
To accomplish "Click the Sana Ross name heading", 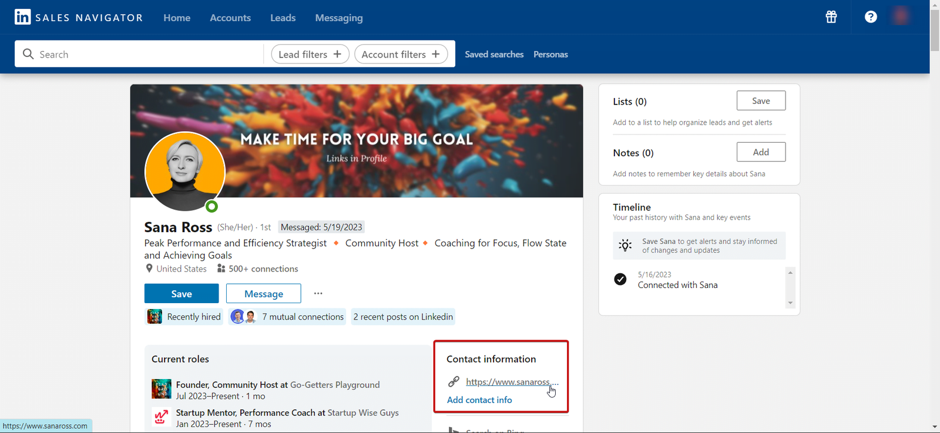I will (178, 227).
